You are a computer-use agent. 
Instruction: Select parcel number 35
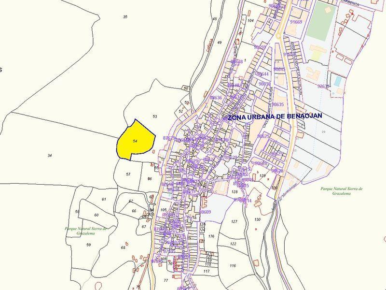coord(125,17)
